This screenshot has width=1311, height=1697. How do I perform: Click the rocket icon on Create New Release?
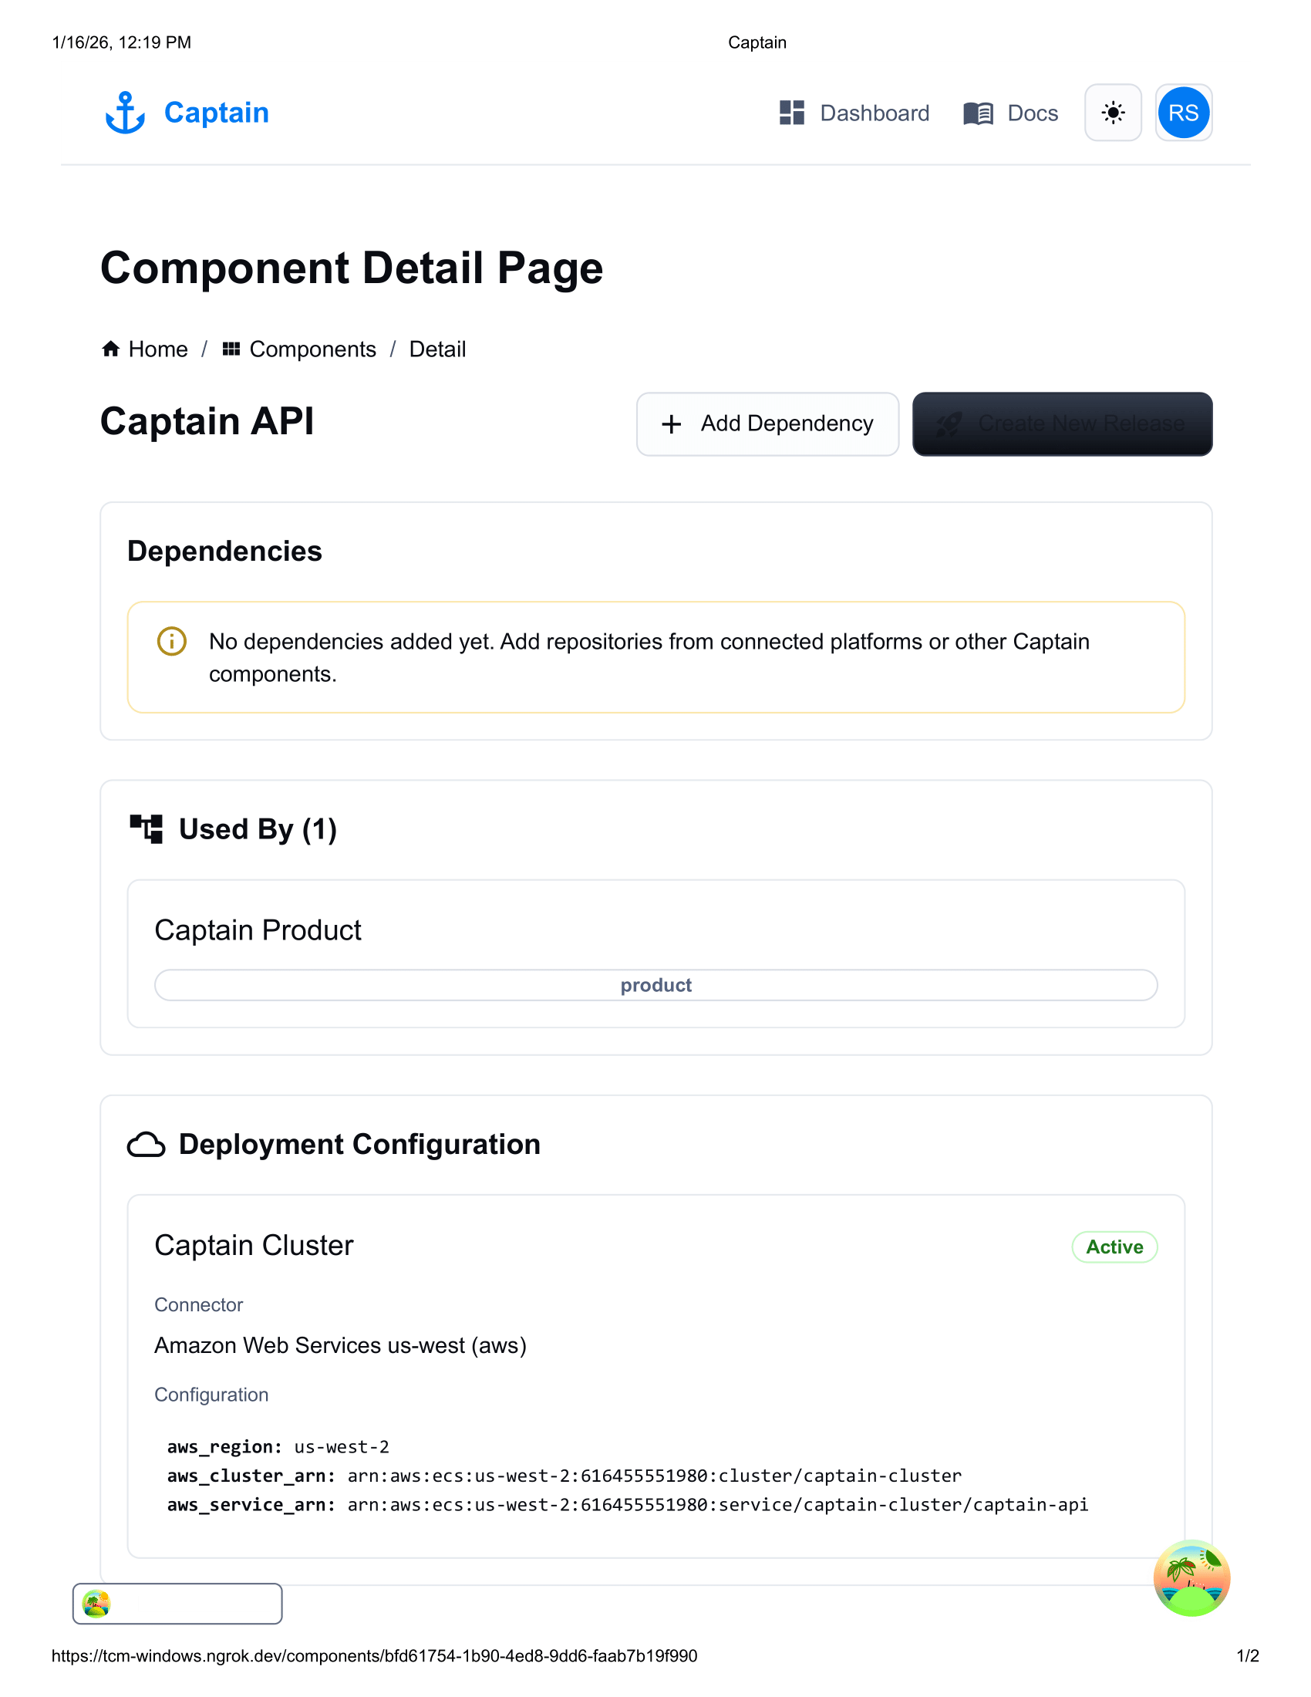click(x=949, y=423)
